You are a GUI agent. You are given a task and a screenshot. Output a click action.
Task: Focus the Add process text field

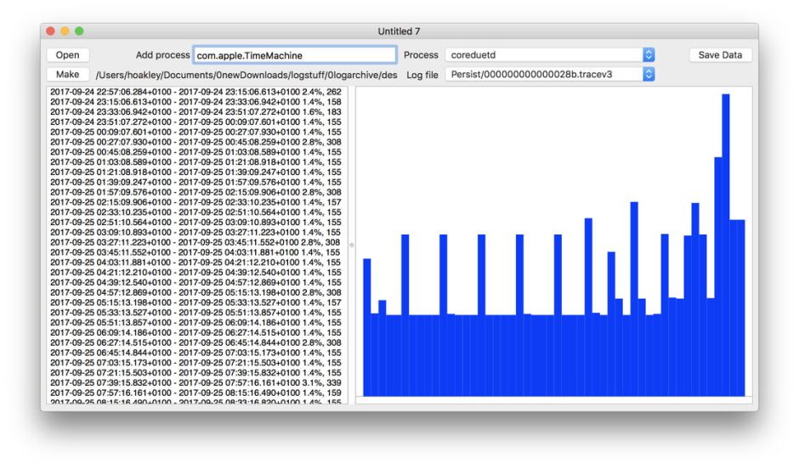tap(294, 55)
